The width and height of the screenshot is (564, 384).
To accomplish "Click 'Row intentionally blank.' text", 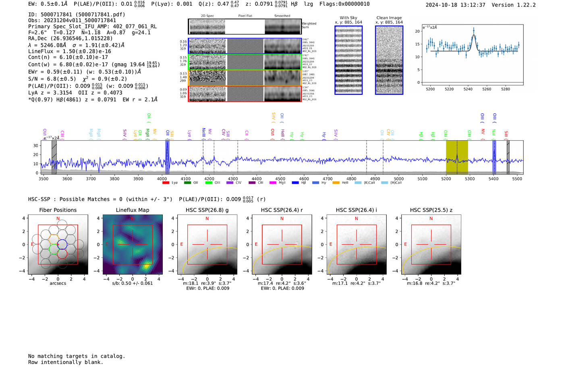I will pos(66,362).
